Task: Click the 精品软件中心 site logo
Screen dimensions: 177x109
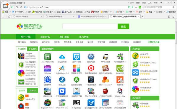Action: pos(30,26)
